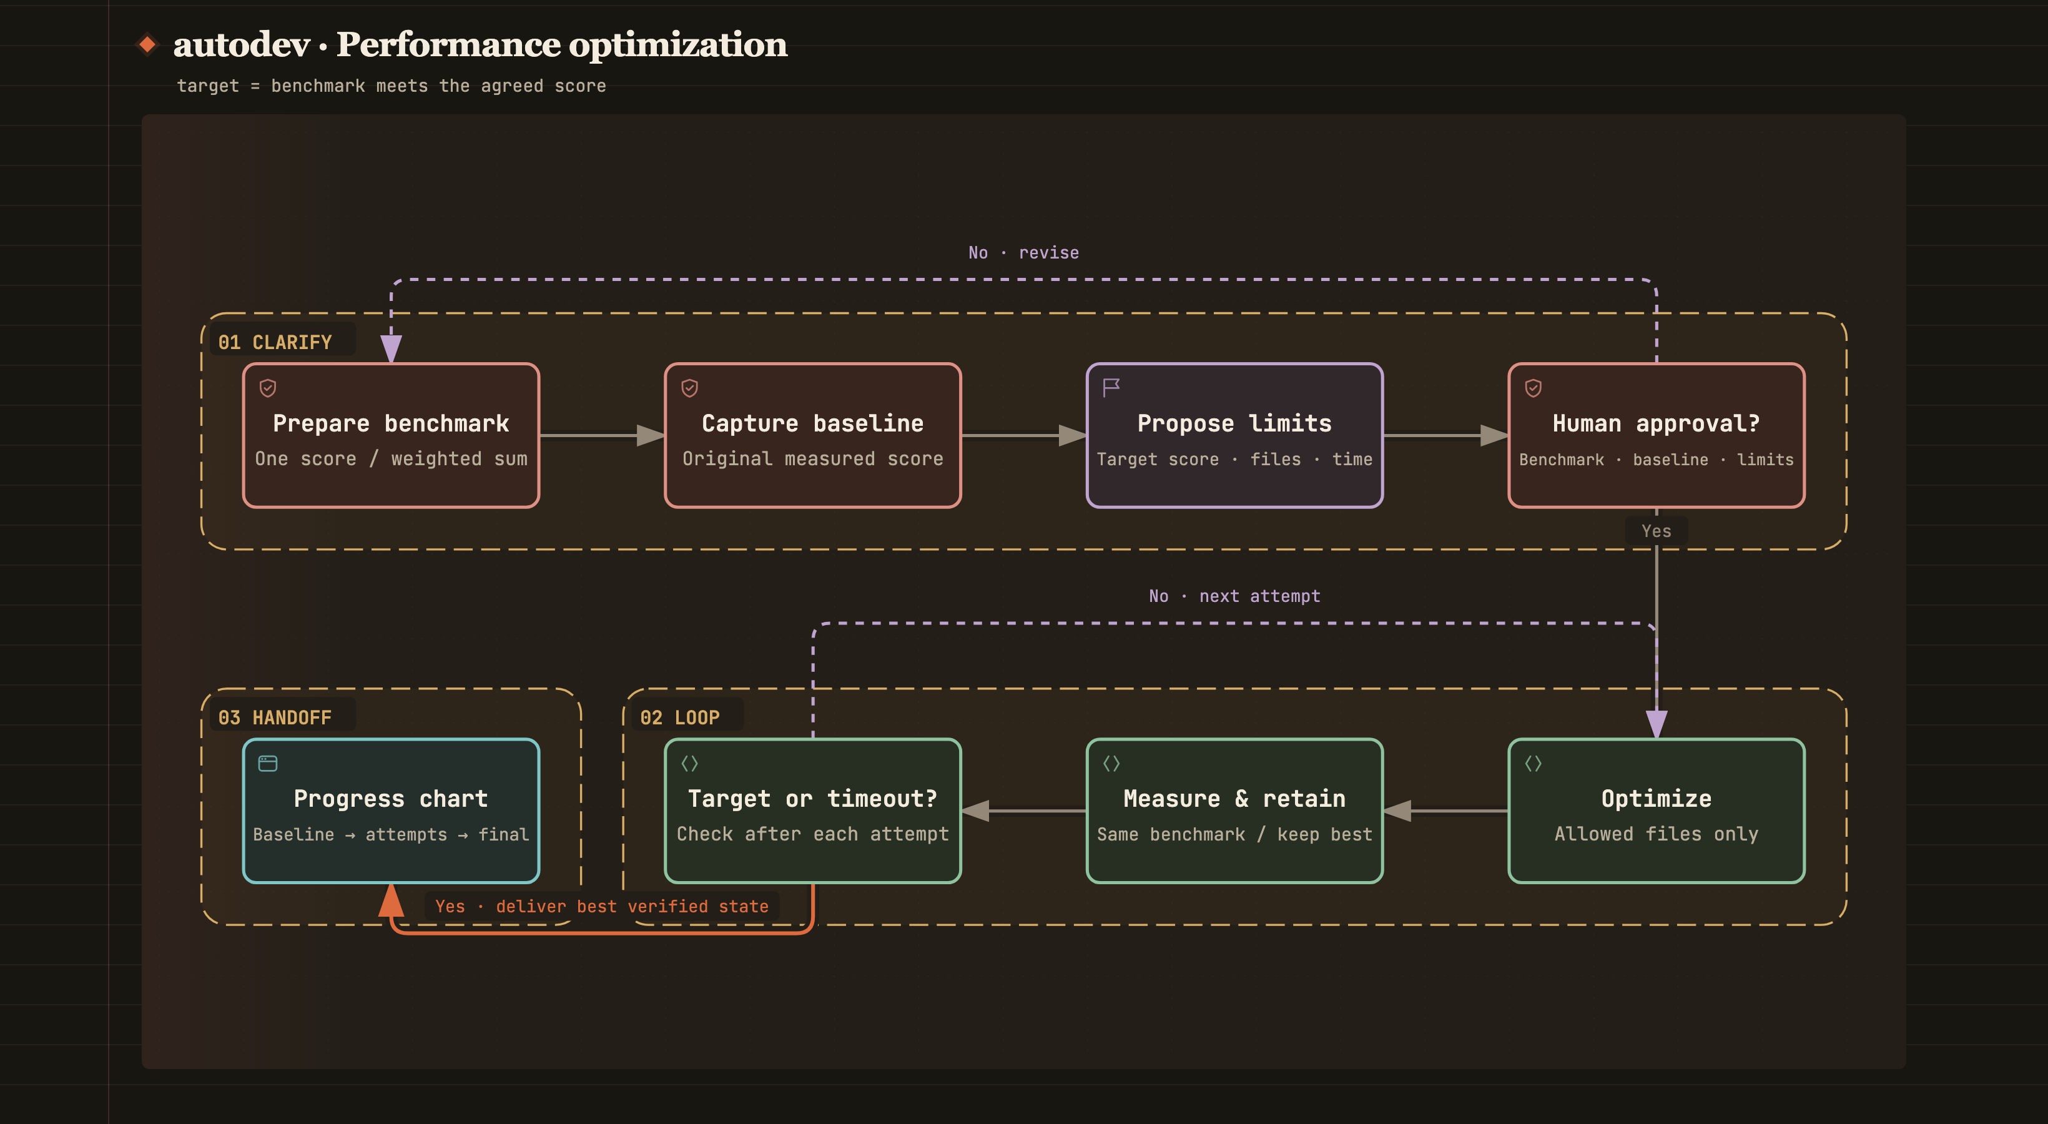Click the code brackets icon in Optimize node

[x=1533, y=763]
